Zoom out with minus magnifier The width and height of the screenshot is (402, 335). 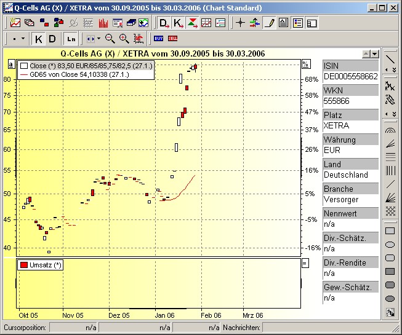(110, 39)
